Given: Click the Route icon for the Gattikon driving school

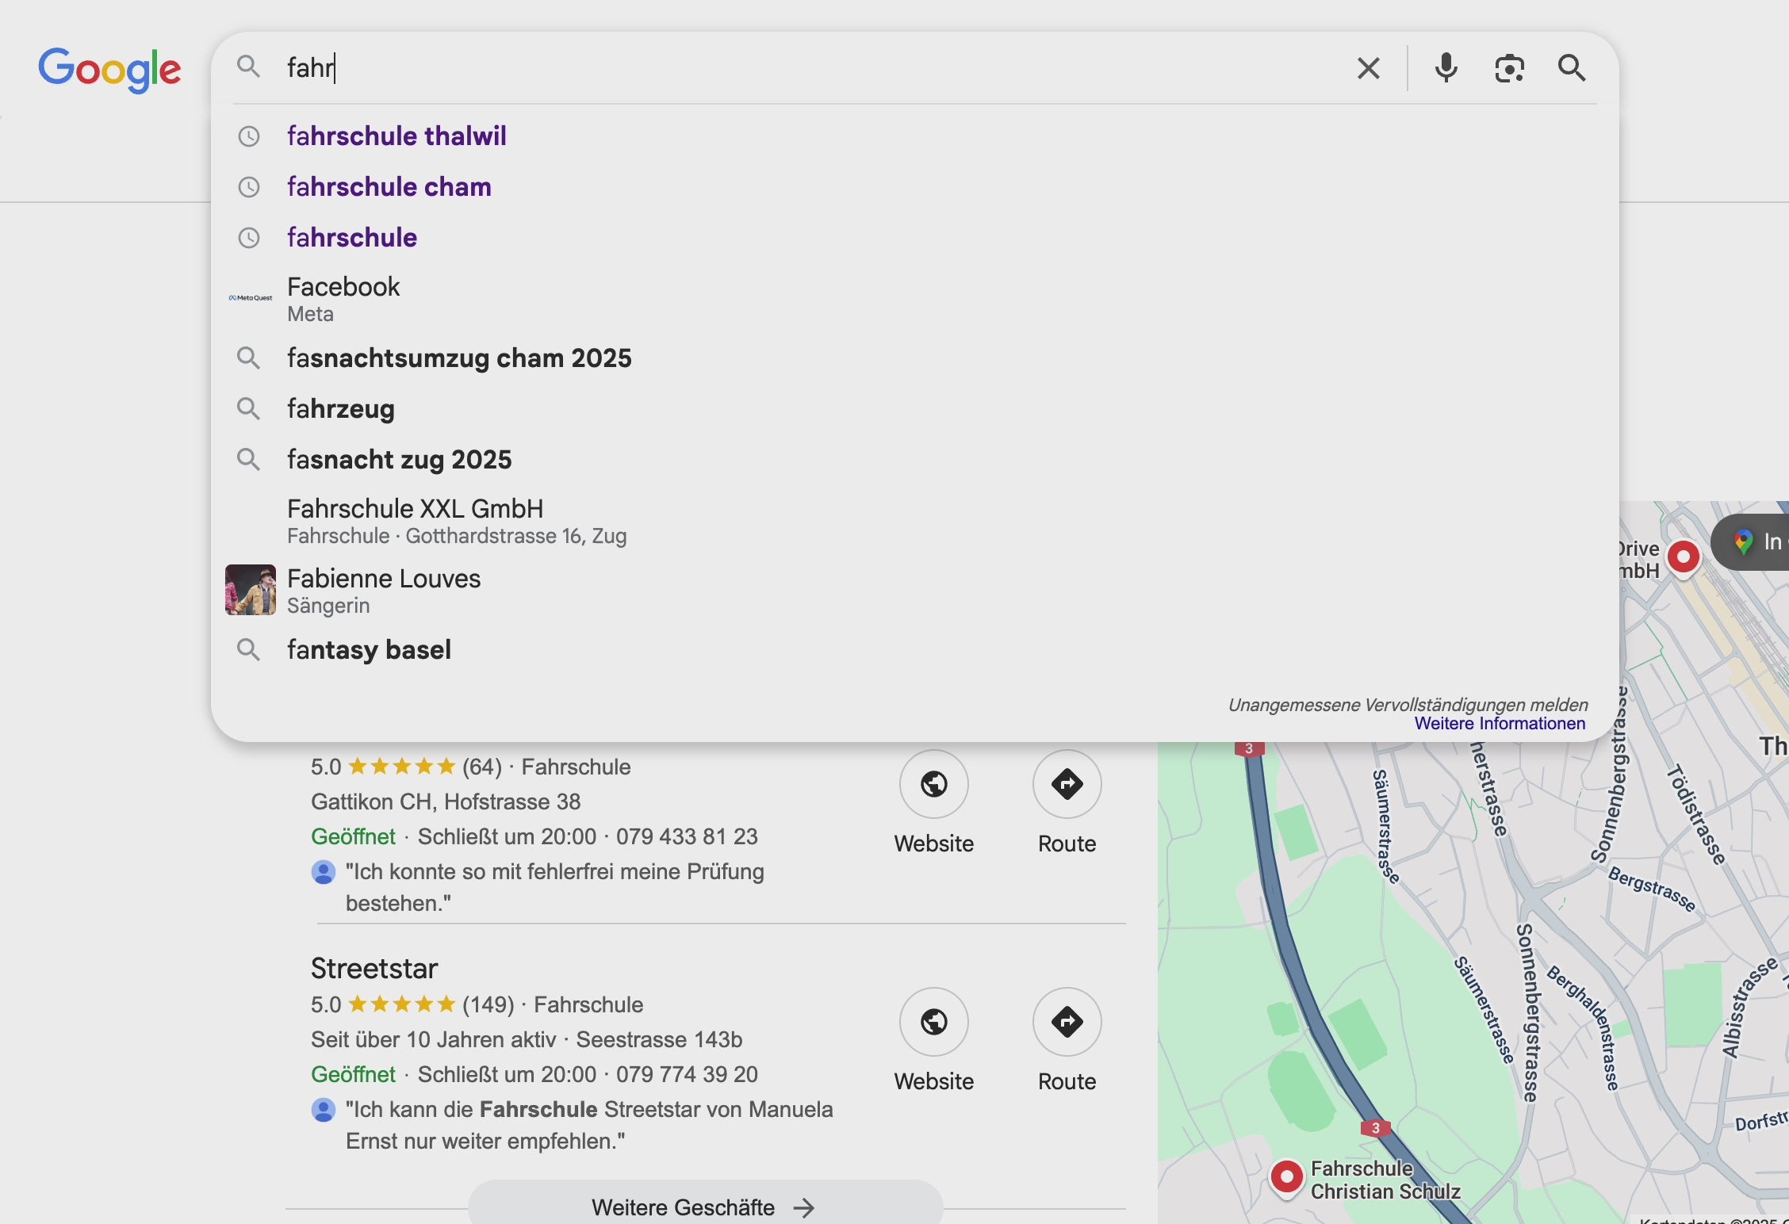Looking at the screenshot, I should click(x=1067, y=784).
